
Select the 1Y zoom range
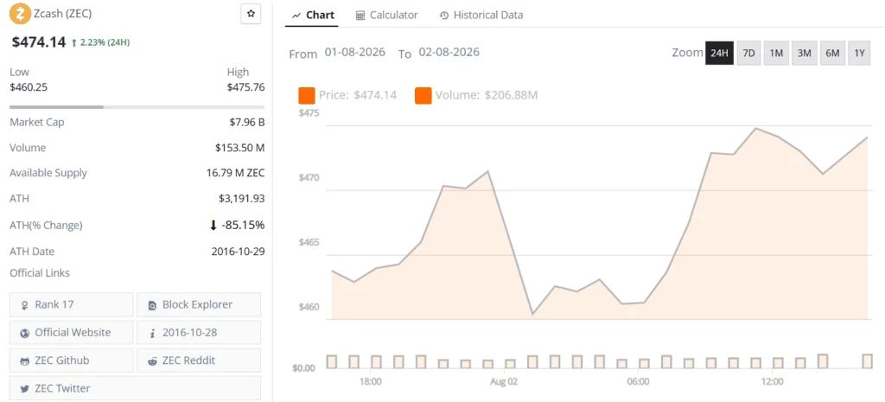click(859, 53)
